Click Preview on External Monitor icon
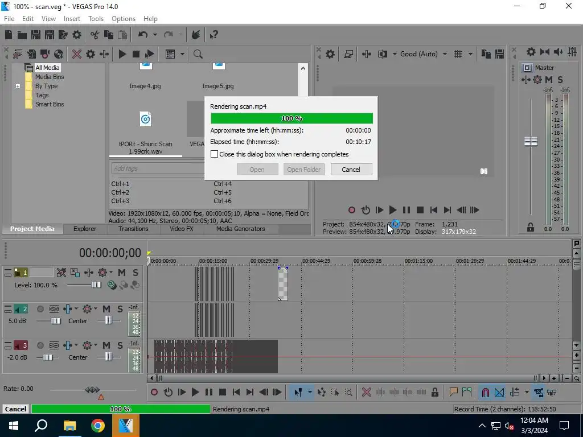Image resolution: width=583 pixels, height=437 pixels. click(348, 54)
